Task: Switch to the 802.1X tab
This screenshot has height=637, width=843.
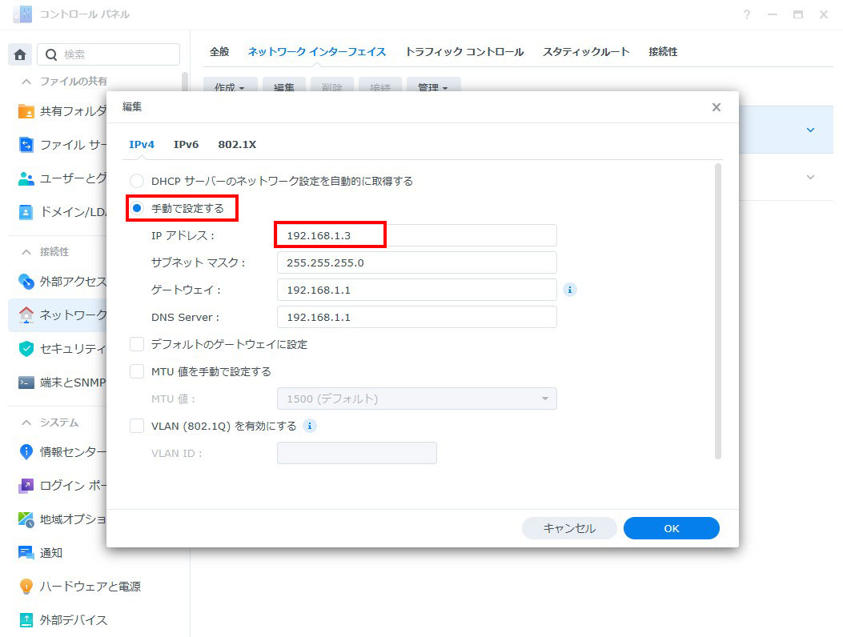Action: [237, 145]
